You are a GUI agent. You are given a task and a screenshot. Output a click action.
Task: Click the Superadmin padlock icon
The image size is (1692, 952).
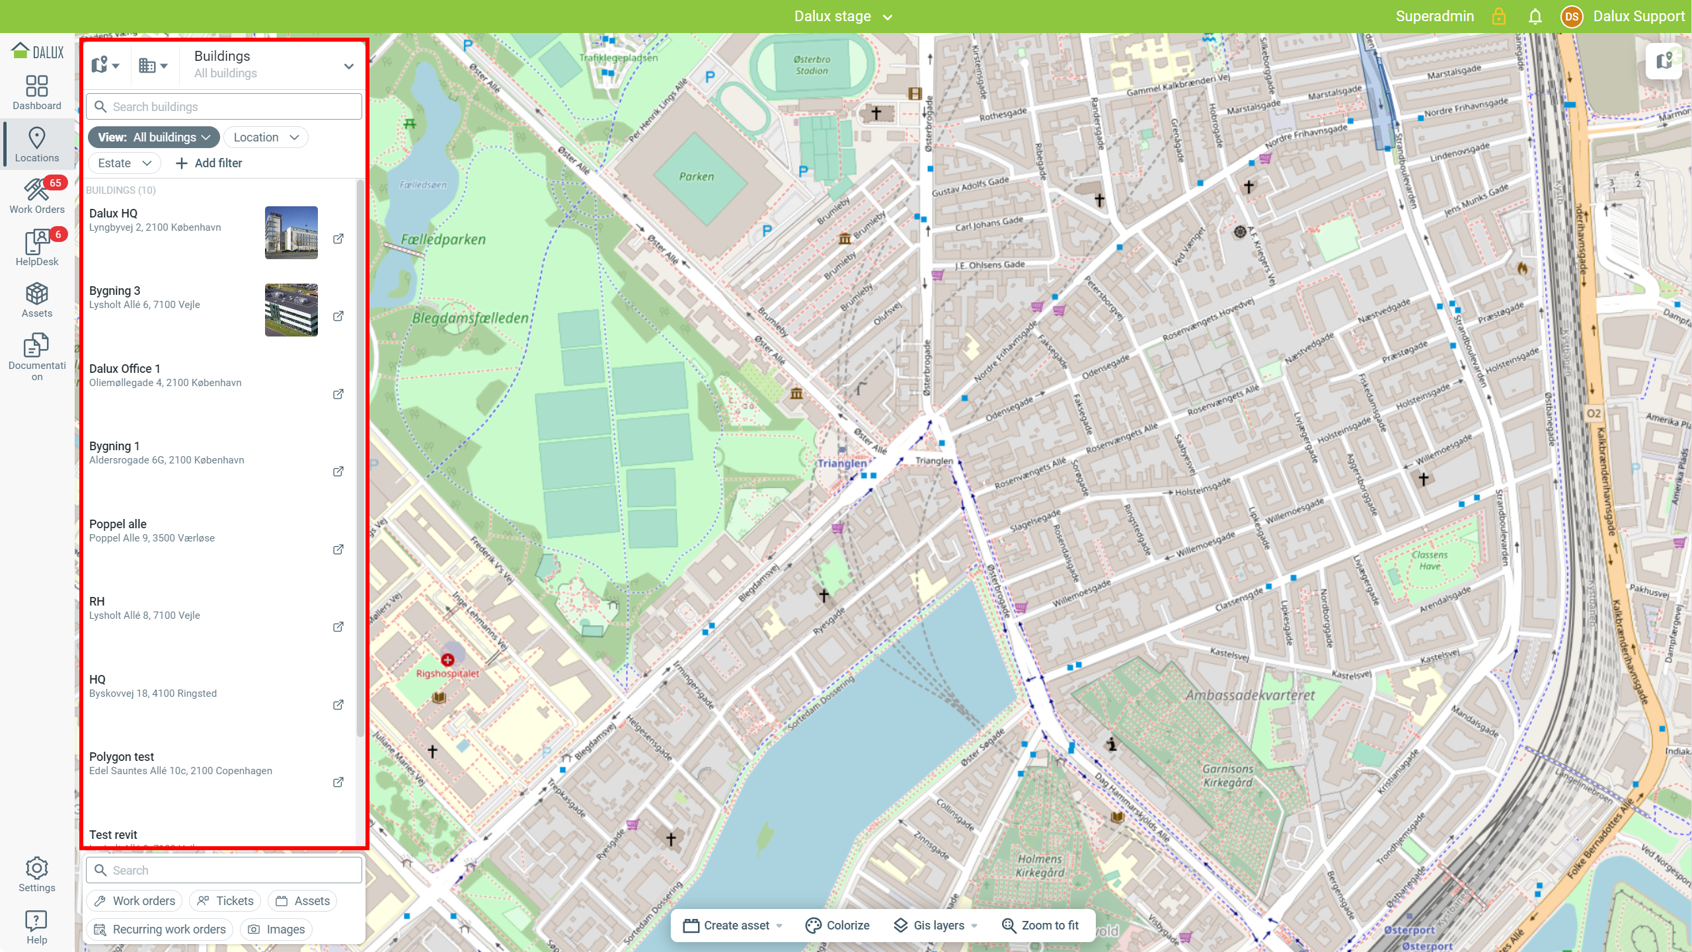pyautogui.click(x=1498, y=17)
